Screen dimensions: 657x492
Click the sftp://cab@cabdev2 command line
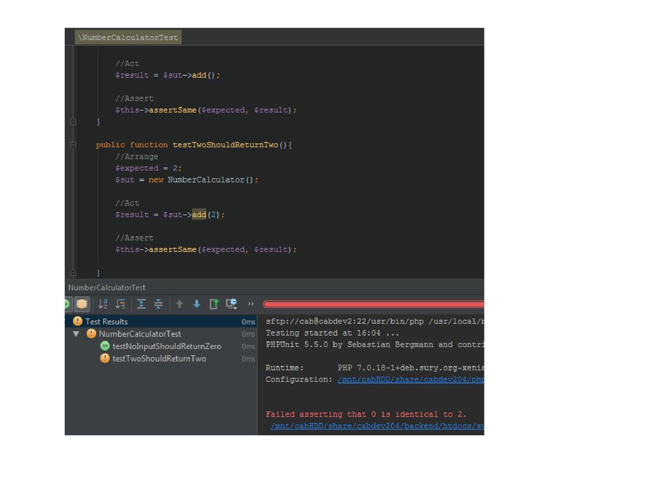pos(375,322)
